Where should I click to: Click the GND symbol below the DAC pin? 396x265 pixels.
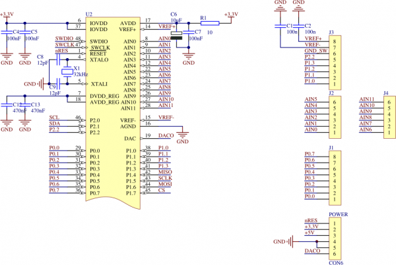pyautogui.click(x=183, y=137)
